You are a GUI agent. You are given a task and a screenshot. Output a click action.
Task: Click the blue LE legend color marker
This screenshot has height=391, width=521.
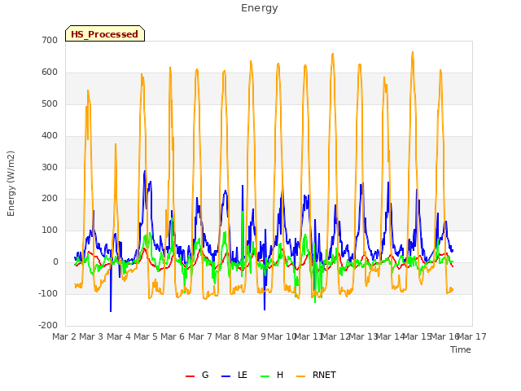point(225,376)
